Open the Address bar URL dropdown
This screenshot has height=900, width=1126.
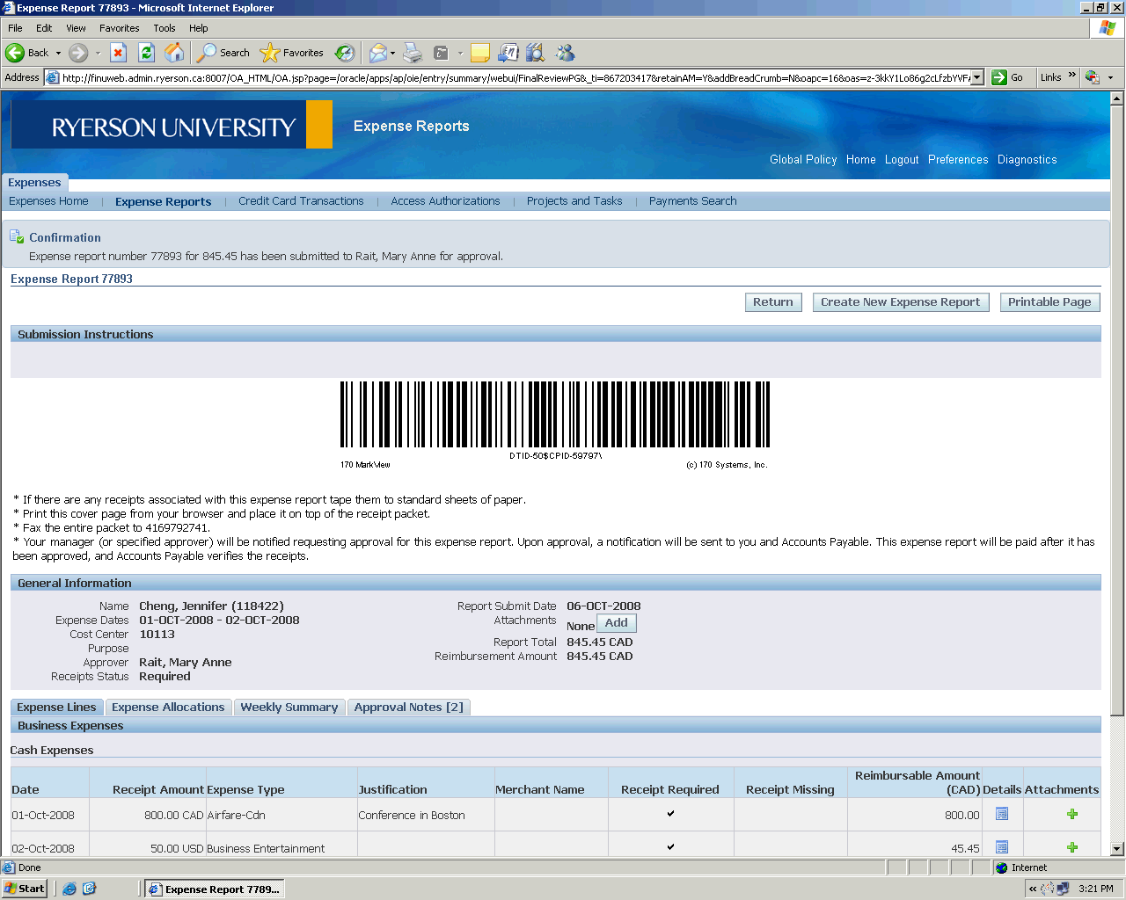pos(976,77)
